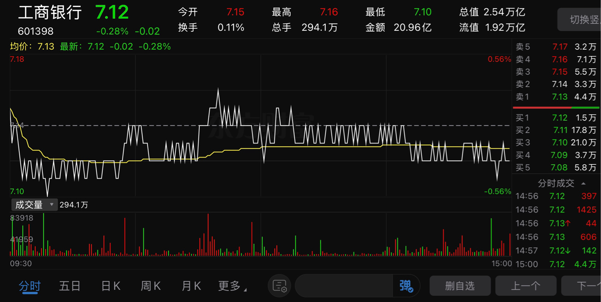Select the 卖5 order row at 7.17
This screenshot has height=302, width=601.
[556, 47]
